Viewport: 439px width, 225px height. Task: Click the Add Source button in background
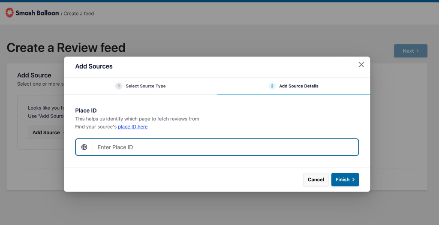pyautogui.click(x=46, y=132)
